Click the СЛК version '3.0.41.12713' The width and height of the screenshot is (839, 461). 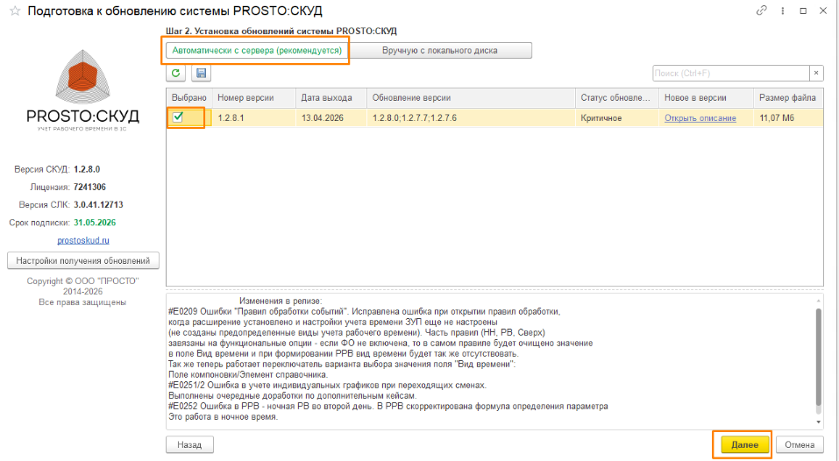click(98, 205)
